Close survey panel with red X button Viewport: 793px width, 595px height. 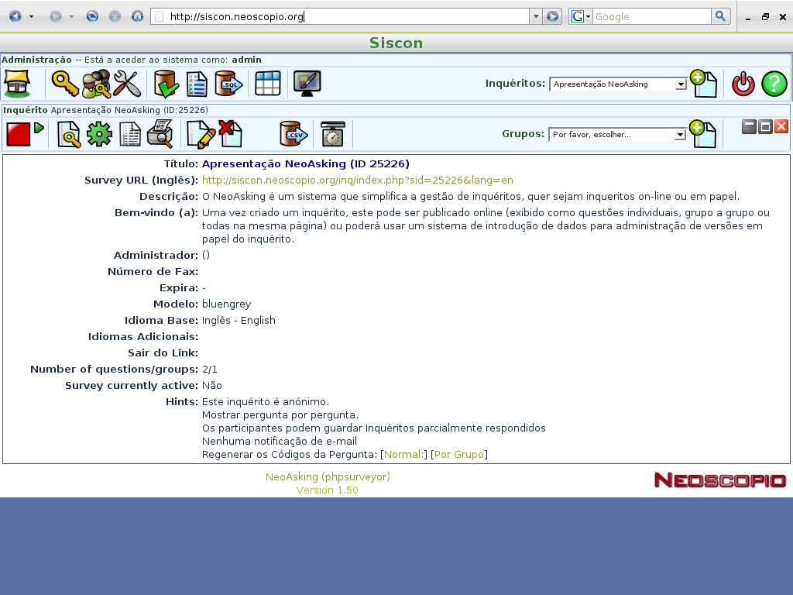pos(781,126)
